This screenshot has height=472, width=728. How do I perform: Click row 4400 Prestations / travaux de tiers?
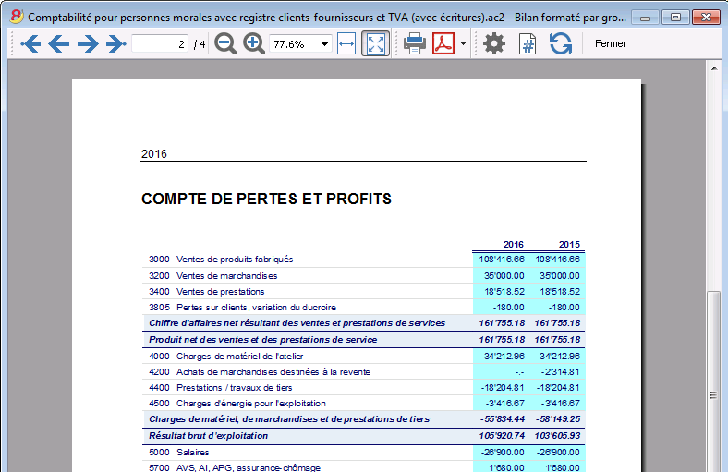click(x=363, y=388)
